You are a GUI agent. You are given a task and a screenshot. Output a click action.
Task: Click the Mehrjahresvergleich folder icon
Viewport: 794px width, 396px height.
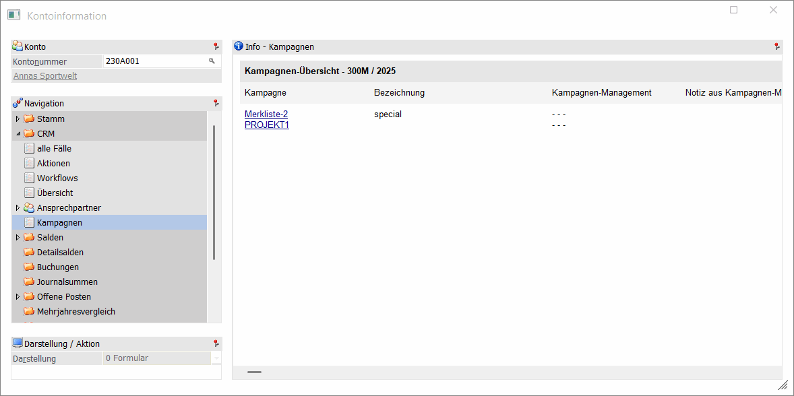click(x=29, y=311)
